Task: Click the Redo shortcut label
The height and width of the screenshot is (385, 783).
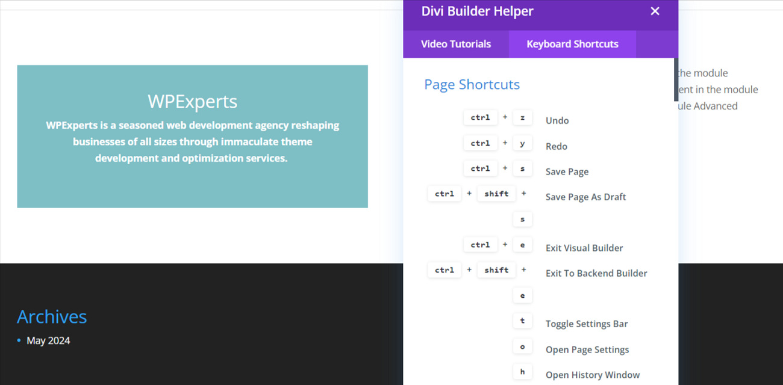Action: tap(557, 146)
